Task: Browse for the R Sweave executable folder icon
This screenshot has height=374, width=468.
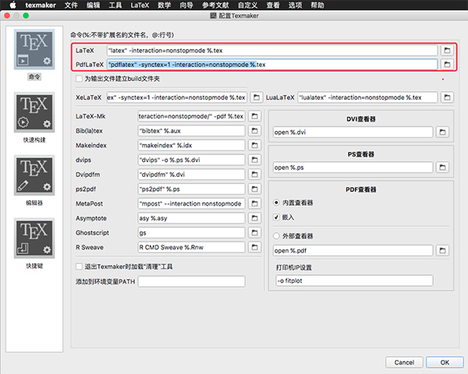Action: (x=254, y=247)
